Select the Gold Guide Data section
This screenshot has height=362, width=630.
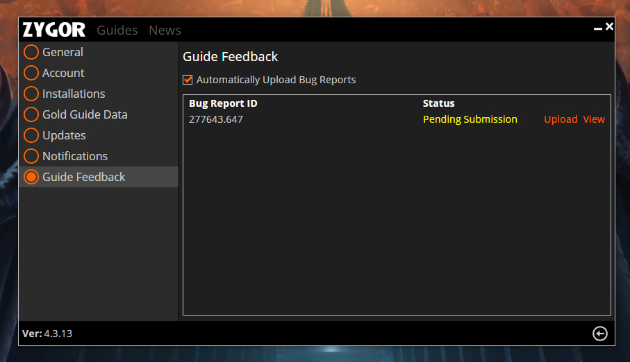click(x=99, y=115)
